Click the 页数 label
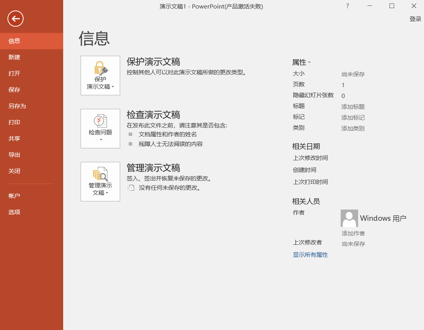 point(299,84)
